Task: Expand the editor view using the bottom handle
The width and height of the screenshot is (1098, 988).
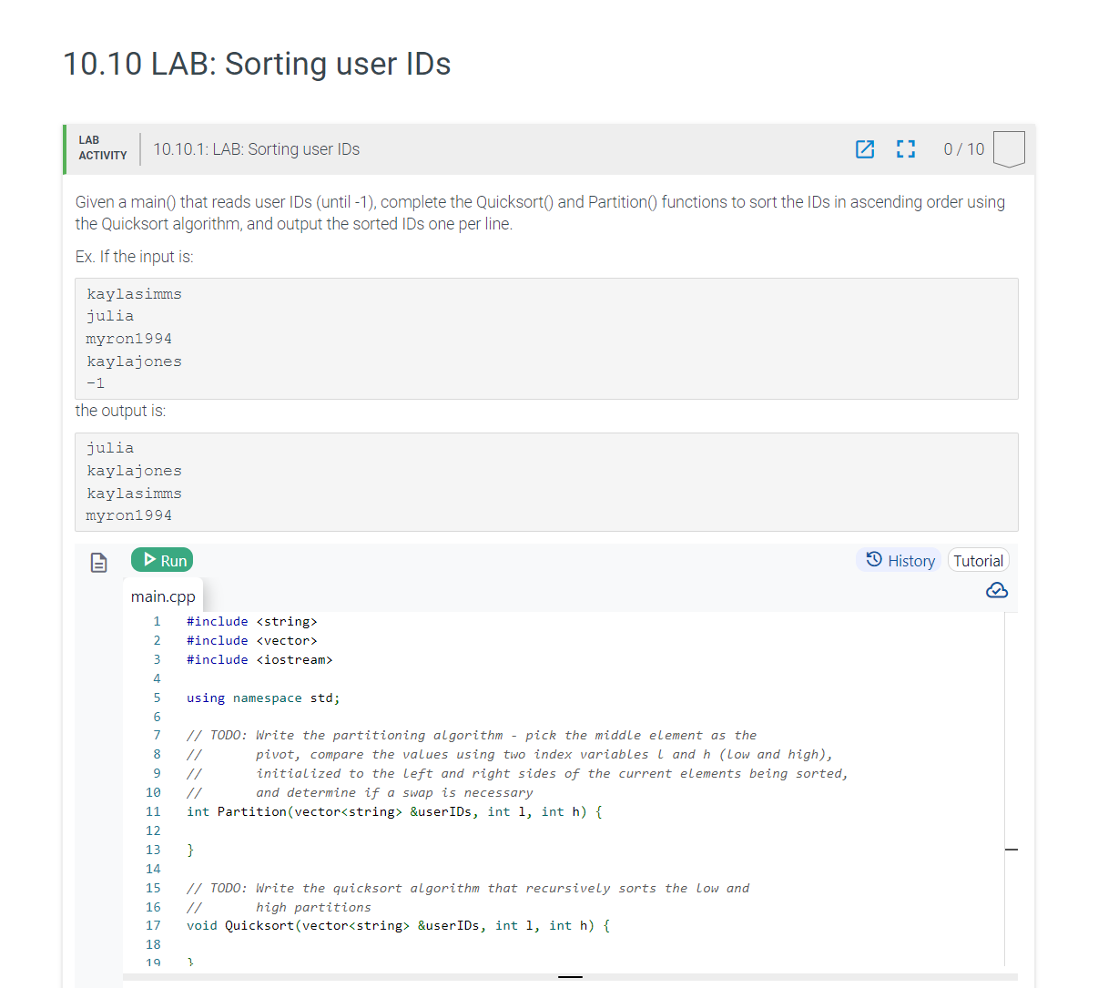Action: click(570, 975)
